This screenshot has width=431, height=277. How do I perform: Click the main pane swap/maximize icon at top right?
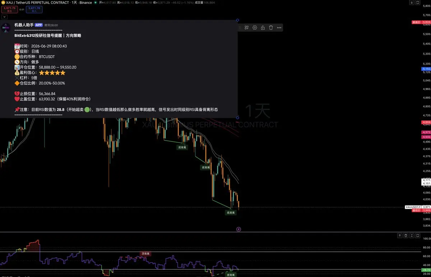pyautogui.click(x=418, y=3)
